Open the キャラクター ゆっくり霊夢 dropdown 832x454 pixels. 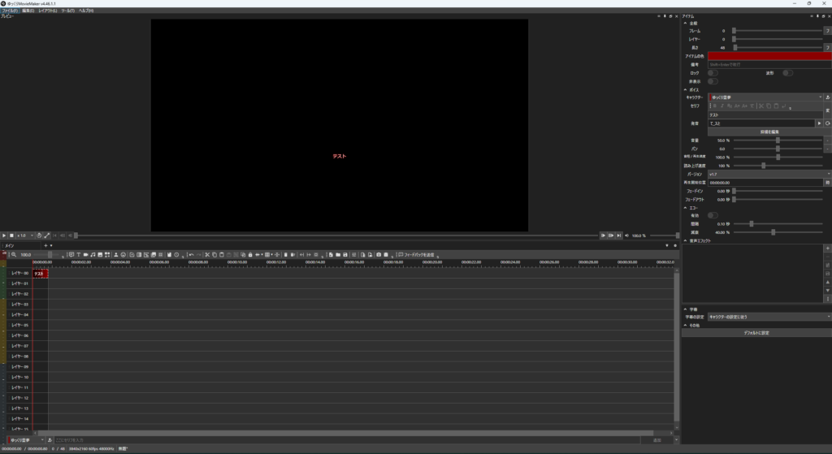765,97
